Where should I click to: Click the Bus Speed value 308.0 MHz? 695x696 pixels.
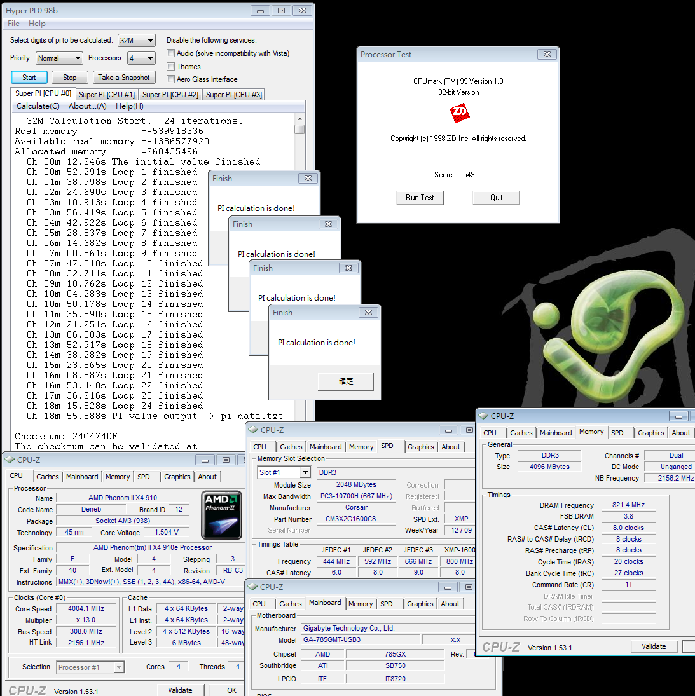86,631
